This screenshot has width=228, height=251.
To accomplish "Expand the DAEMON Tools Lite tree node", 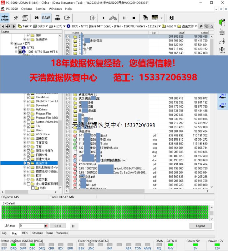I will coord(25,101).
